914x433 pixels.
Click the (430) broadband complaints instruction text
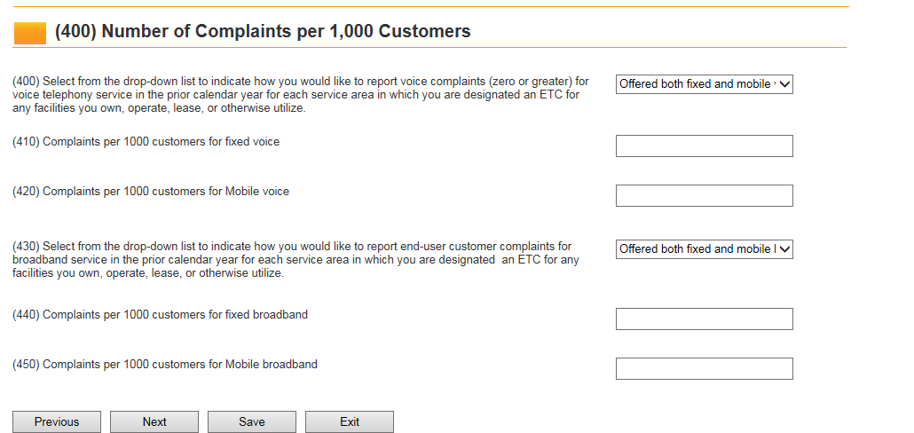pos(295,260)
